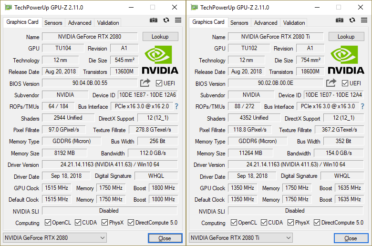Screen dimensions: 372x246
Task: Open the hamburger menu in RTX 2080 Ti window
Action: pyautogui.click(x=364, y=20)
